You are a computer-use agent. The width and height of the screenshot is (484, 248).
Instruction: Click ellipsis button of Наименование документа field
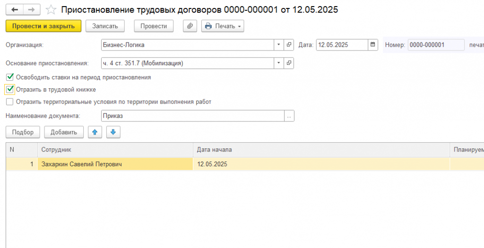tap(289, 116)
